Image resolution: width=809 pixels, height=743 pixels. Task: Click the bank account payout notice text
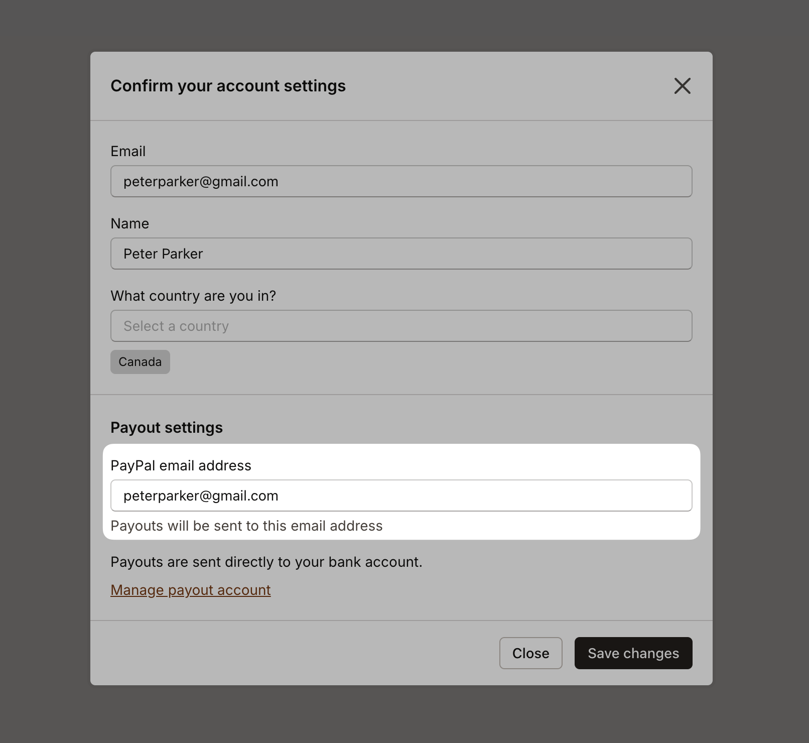(x=266, y=562)
